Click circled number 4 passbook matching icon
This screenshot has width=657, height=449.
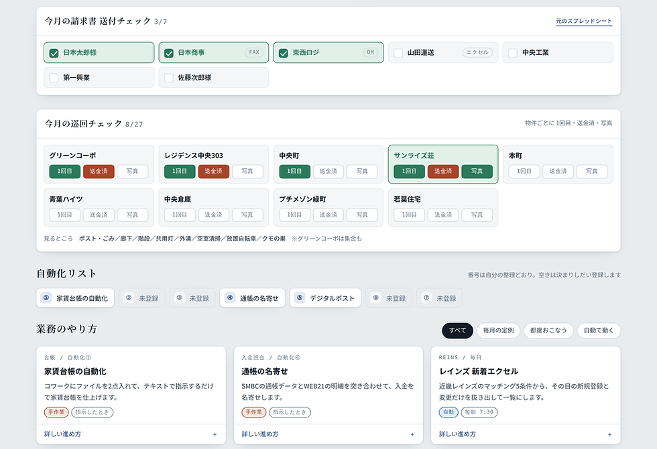coord(229,298)
